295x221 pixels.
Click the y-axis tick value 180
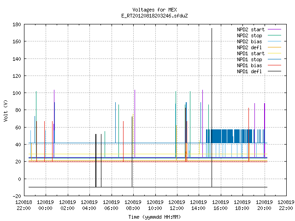pyautogui.click(x=17, y=24)
